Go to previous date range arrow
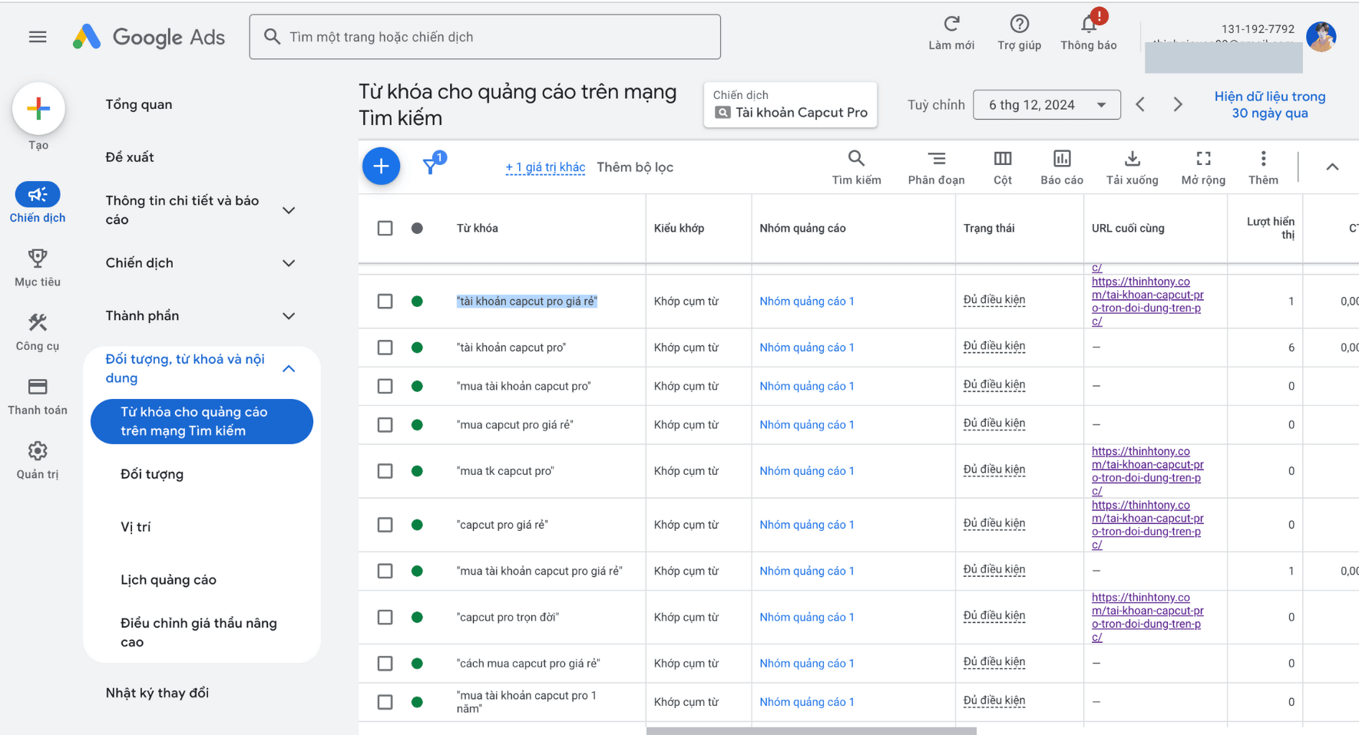Screen dimensions: 1359x735 click(1140, 104)
